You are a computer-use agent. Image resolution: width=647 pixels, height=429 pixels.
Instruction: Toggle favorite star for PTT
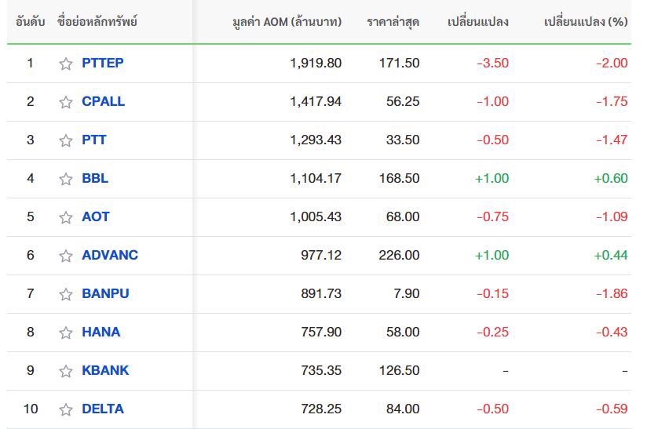(x=66, y=140)
